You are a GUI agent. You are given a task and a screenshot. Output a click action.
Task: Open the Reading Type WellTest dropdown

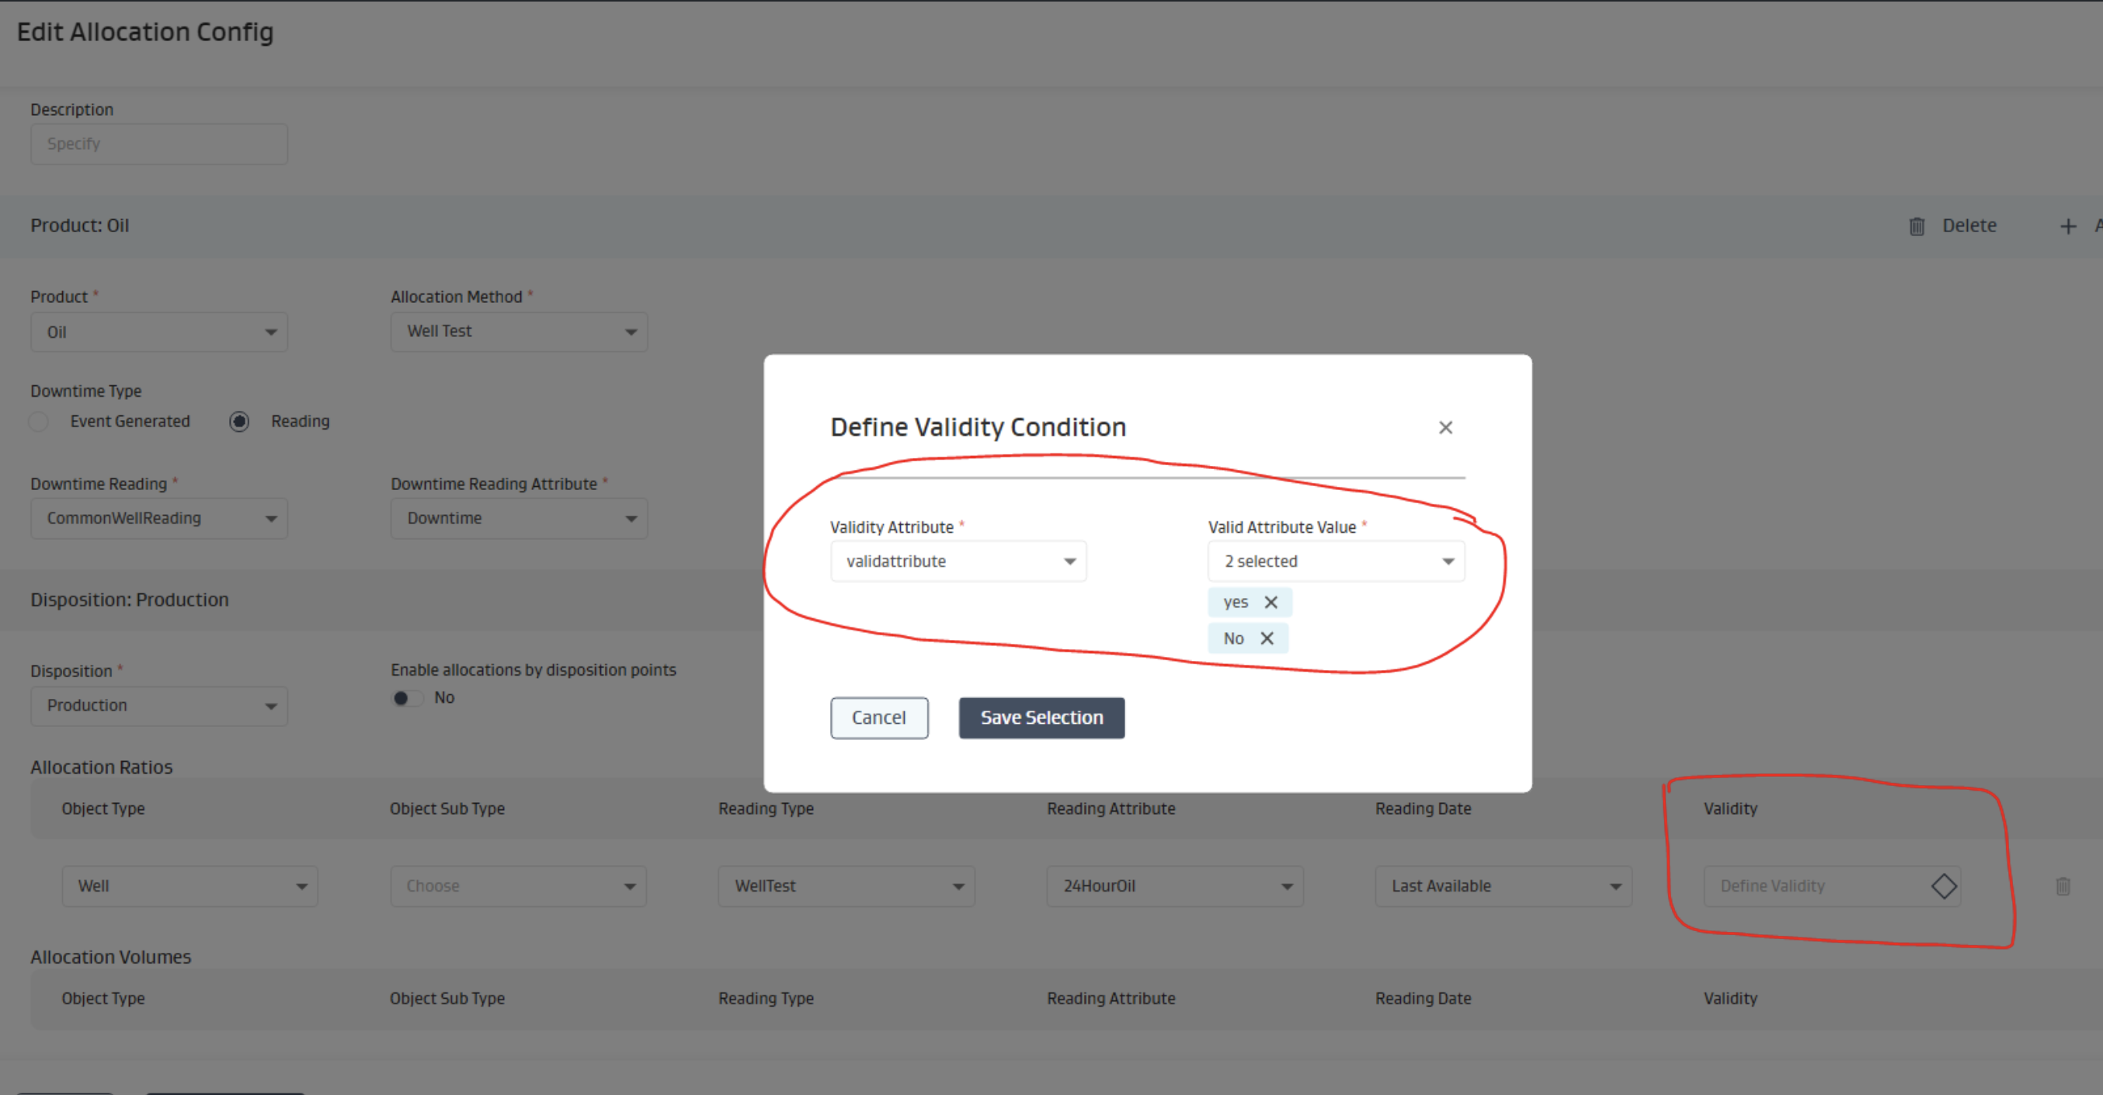846,886
